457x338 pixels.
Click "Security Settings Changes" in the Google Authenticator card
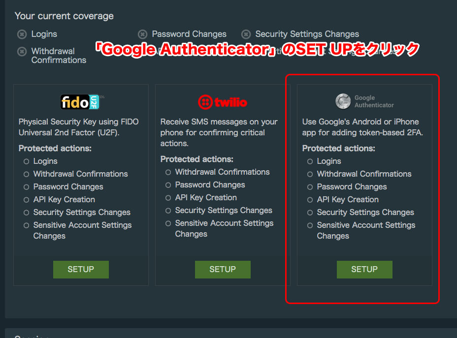pyautogui.click(x=365, y=213)
